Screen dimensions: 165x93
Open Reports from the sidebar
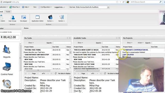pyautogui.click(x=7, y=51)
